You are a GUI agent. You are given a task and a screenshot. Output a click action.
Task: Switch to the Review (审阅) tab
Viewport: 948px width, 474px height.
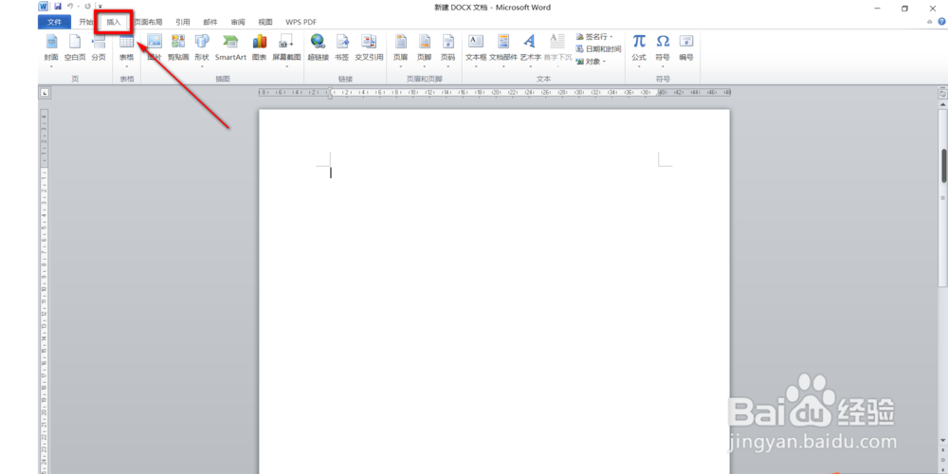pos(238,22)
